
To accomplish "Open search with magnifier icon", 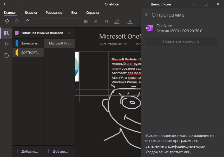I will coord(6,44).
